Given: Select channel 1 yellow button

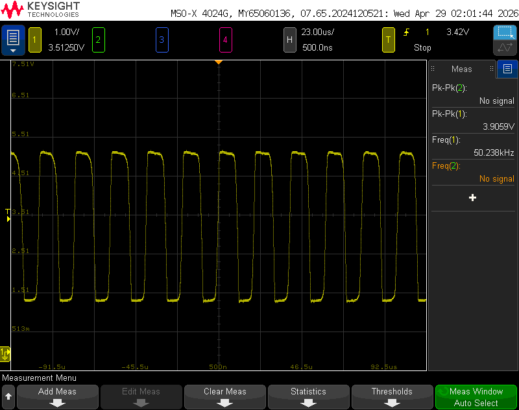Looking at the screenshot, I should [35, 40].
